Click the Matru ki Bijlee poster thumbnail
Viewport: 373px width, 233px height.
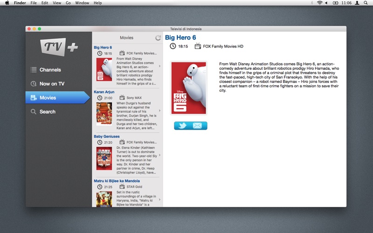tap(104, 199)
